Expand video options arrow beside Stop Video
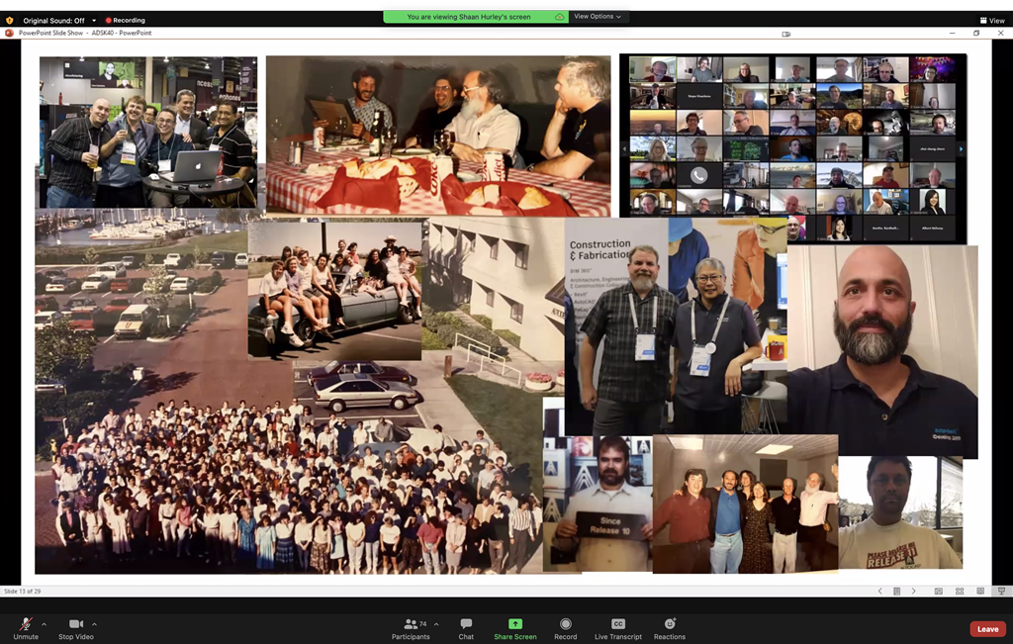 (94, 624)
